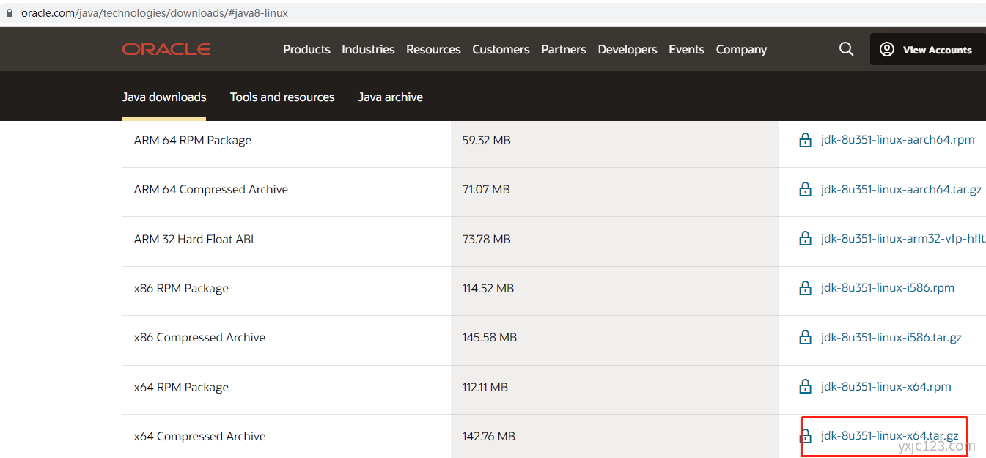The width and height of the screenshot is (986, 458).
Task: Open the Products menu
Action: (x=306, y=49)
